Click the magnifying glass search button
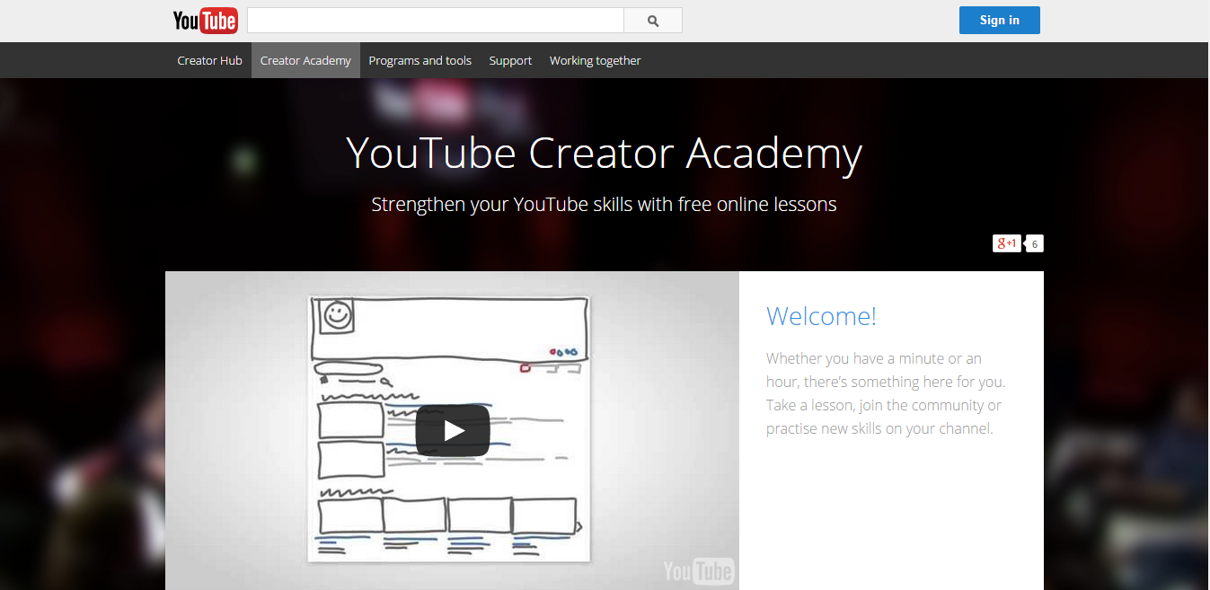The image size is (1210, 590). 653,21
